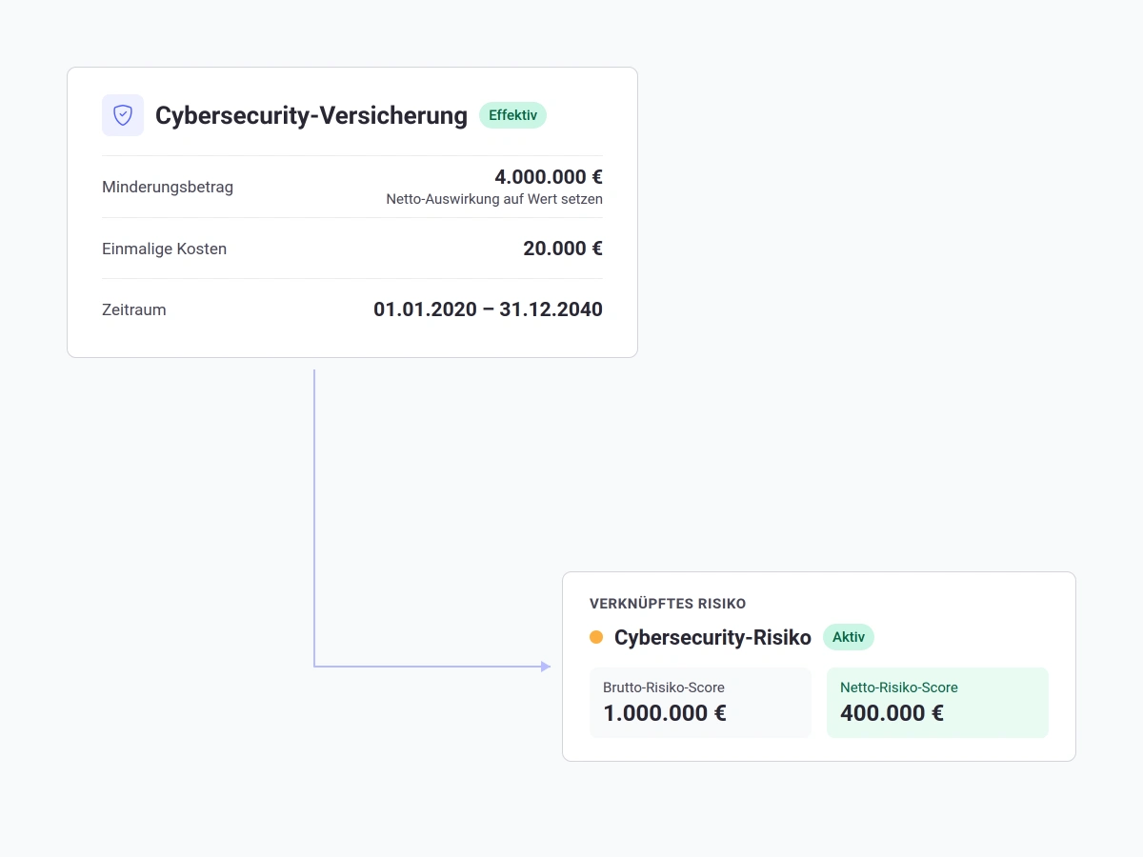The image size is (1143, 857).
Task: Click the Netto-Auswirkung auf Wert setzen text
Action: (x=494, y=199)
